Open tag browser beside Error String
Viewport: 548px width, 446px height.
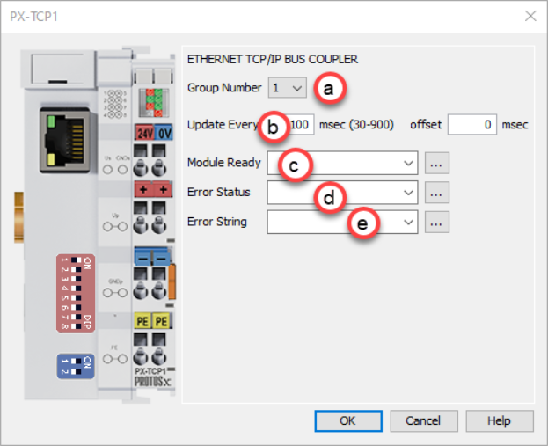[x=437, y=223]
